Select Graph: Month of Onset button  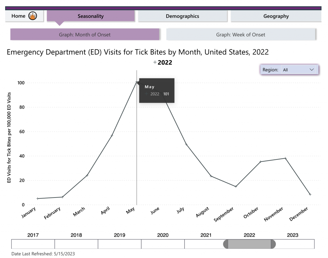coord(85,35)
